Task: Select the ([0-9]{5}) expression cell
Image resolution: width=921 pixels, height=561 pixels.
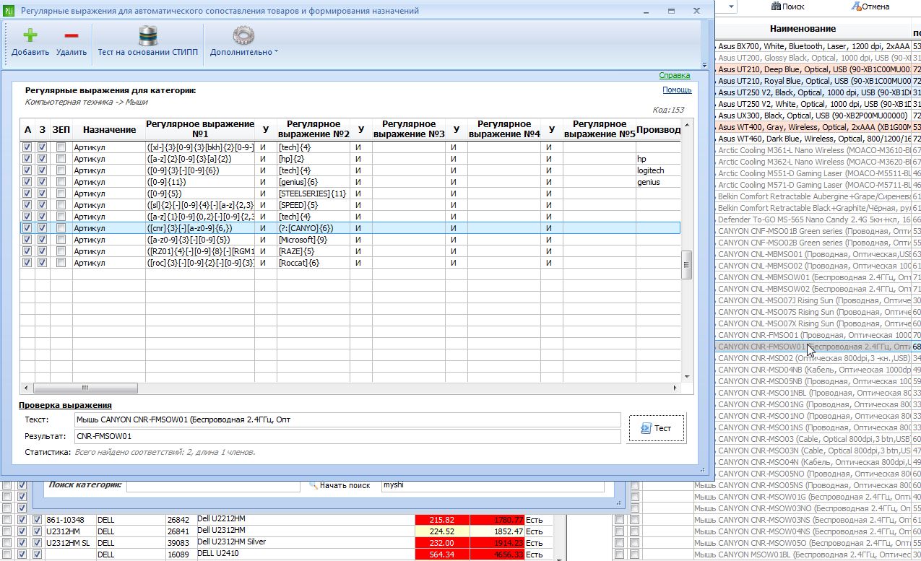Action: click(x=200, y=193)
